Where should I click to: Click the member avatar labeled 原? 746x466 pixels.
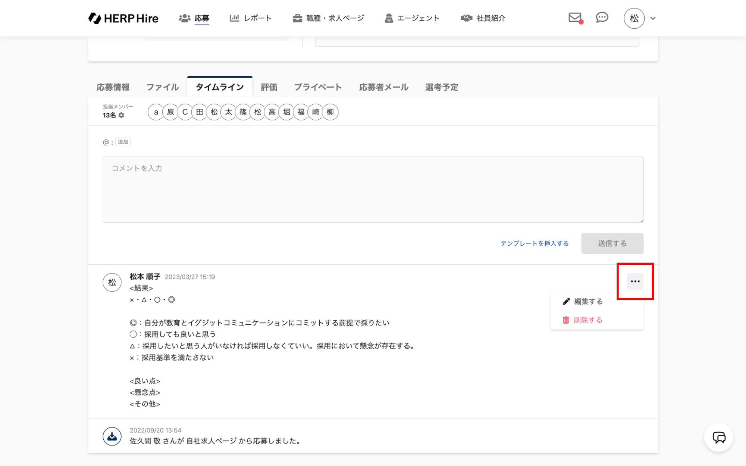(170, 112)
